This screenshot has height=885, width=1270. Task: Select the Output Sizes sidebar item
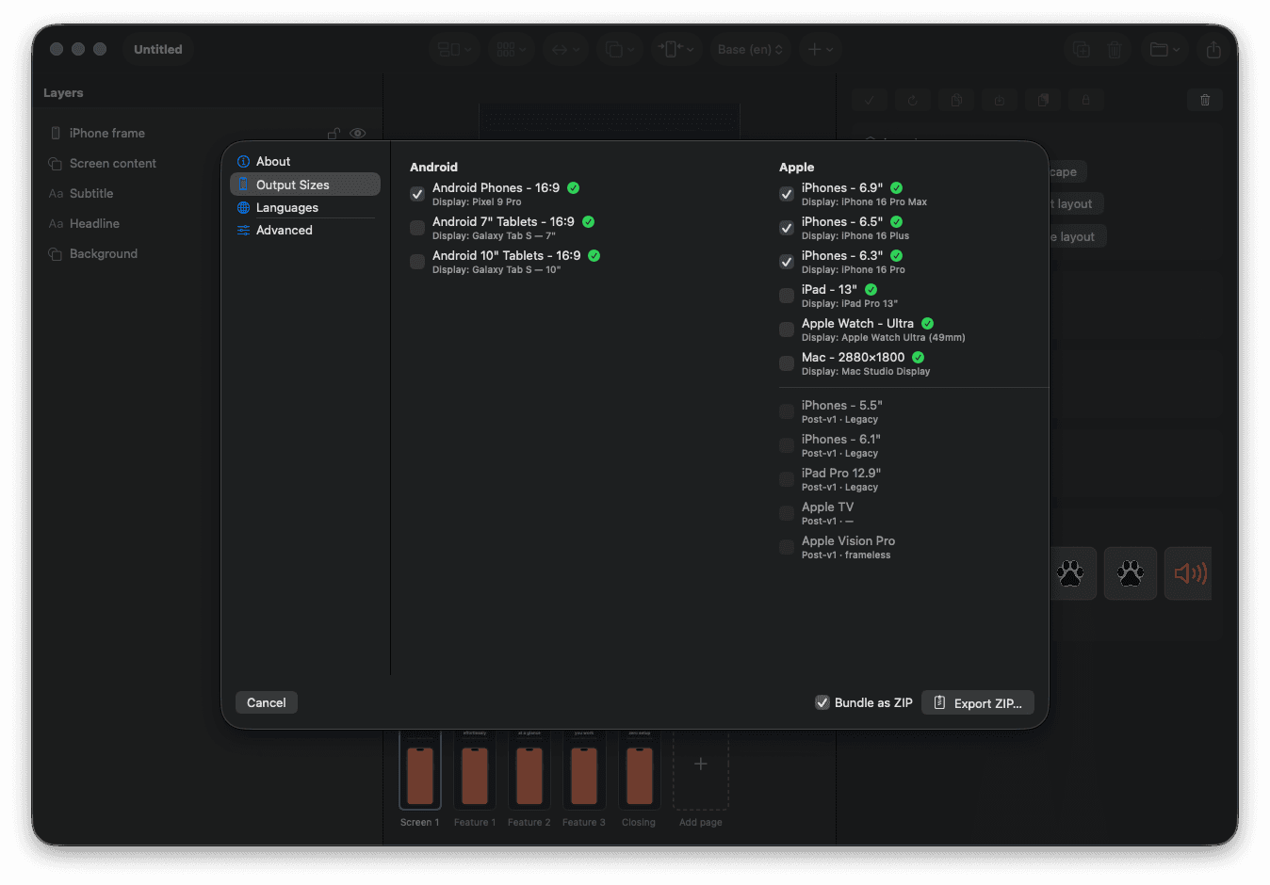click(305, 185)
